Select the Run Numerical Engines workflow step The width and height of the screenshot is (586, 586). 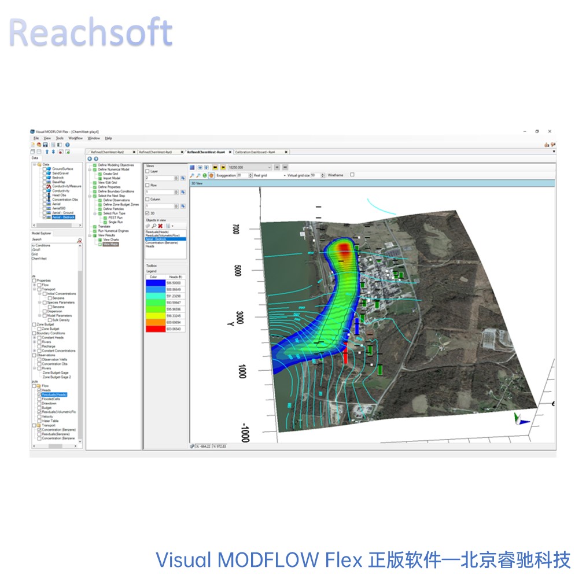point(113,231)
